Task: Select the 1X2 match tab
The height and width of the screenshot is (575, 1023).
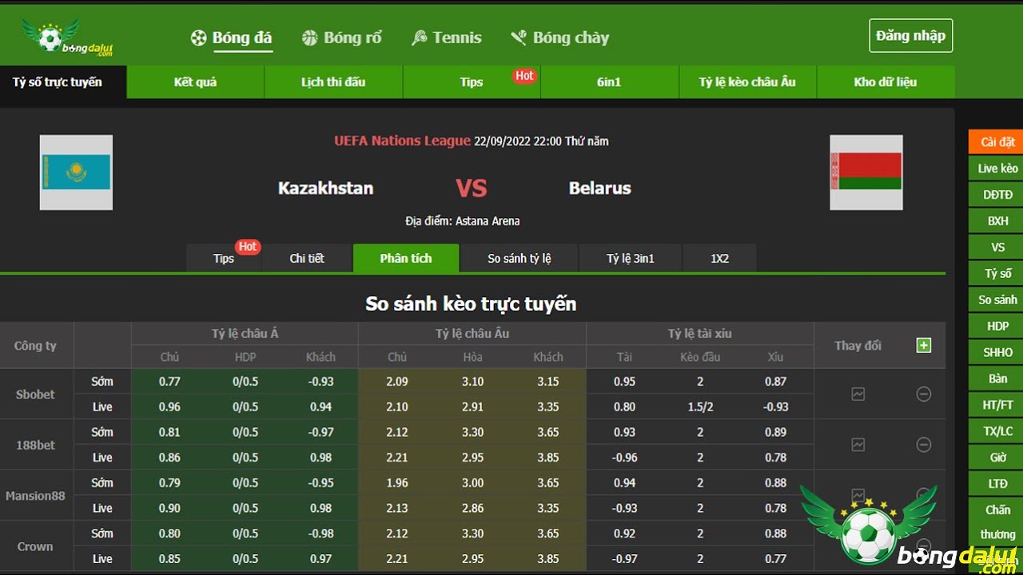Action: [x=720, y=258]
